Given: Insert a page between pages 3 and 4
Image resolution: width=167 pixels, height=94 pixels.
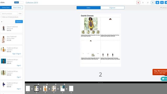Looking at the screenshot, I should [49, 89].
